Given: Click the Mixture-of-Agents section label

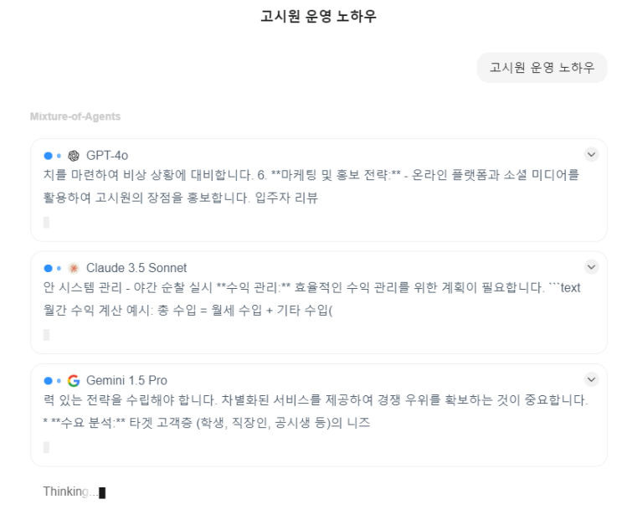Looking at the screenshot, I should tap(75, 116).
